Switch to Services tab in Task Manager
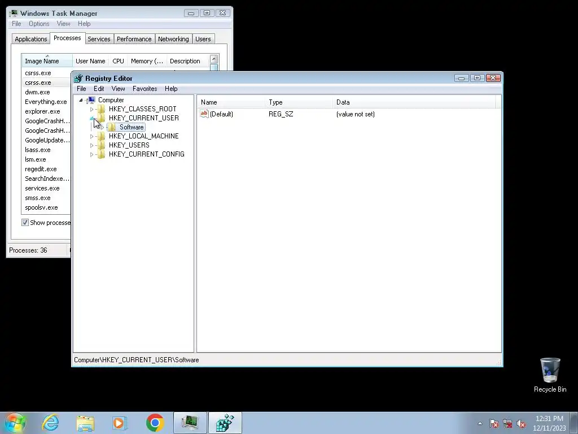Viewport: 578px width, 434px height. tap(99, 39)
